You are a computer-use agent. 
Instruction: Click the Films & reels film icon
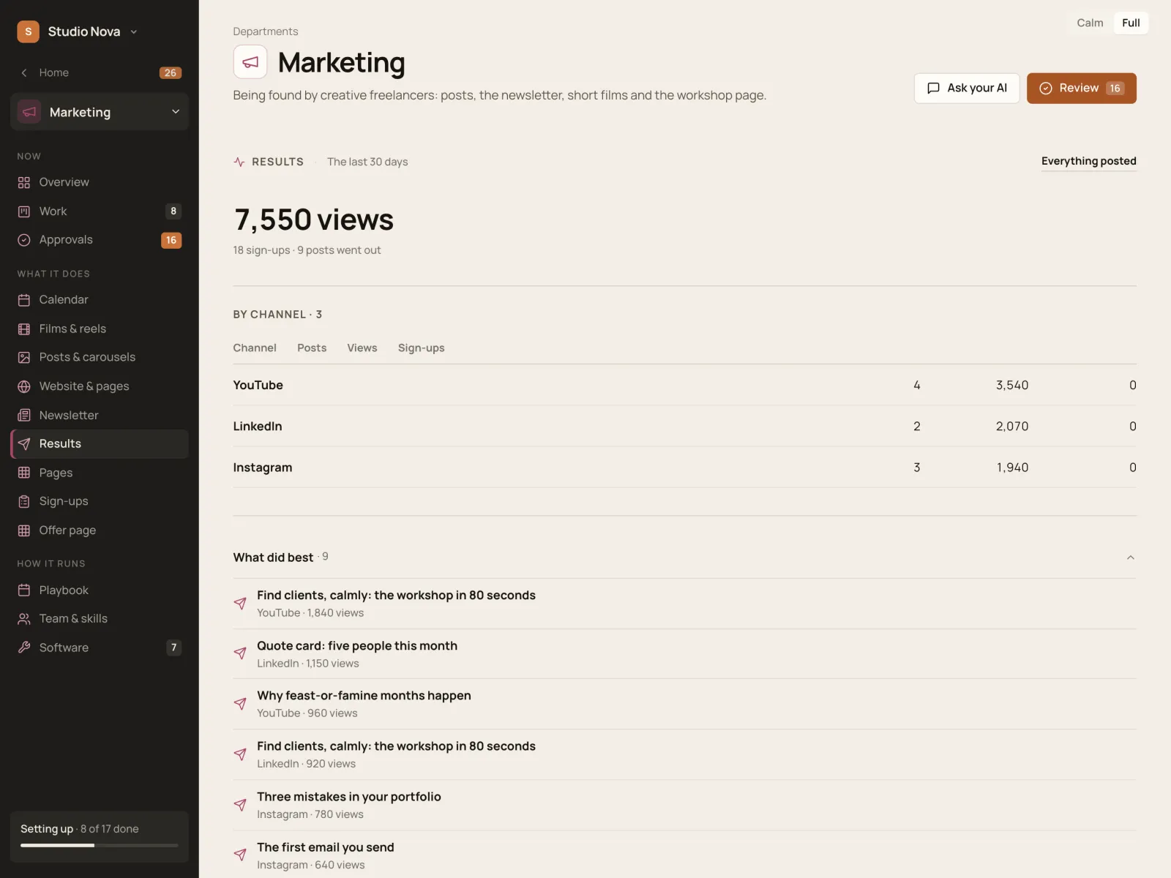(x=24, y=329)
